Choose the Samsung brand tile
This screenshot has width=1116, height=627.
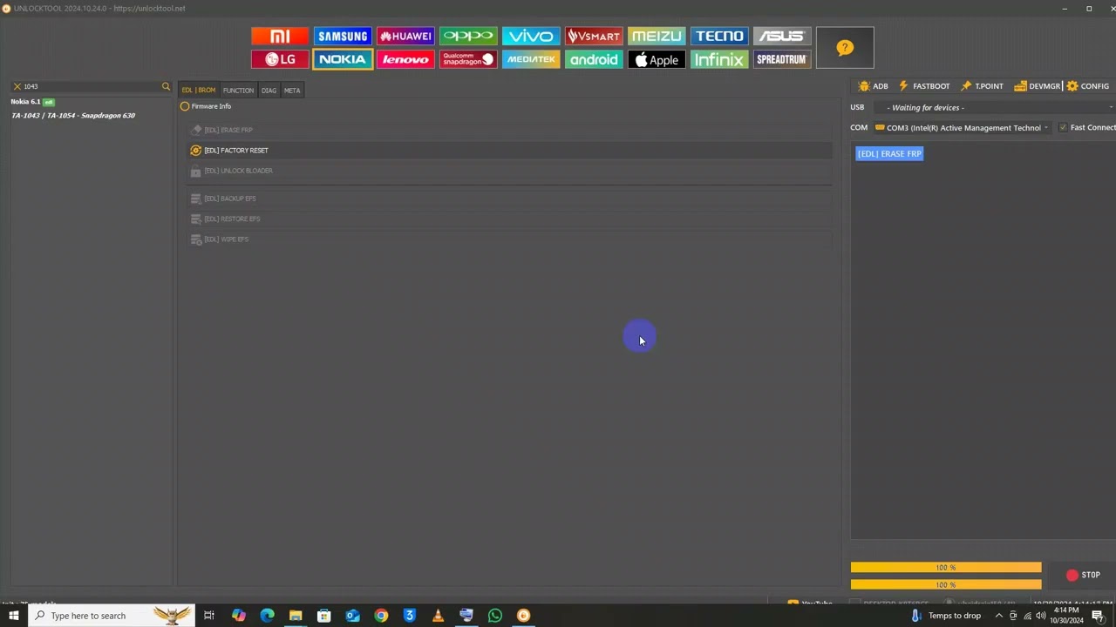(x=343, y=36)
